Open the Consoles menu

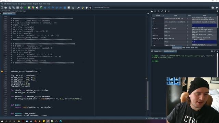click(29, 4)
